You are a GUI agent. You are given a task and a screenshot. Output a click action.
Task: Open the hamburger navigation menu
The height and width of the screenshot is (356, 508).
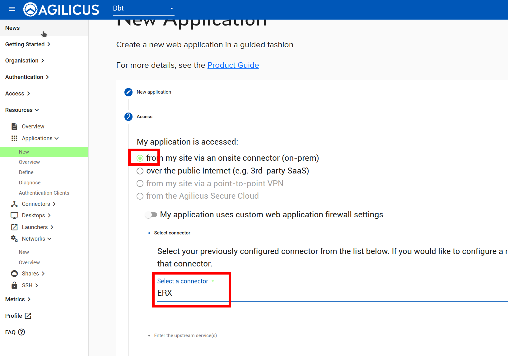pos(12,9)
